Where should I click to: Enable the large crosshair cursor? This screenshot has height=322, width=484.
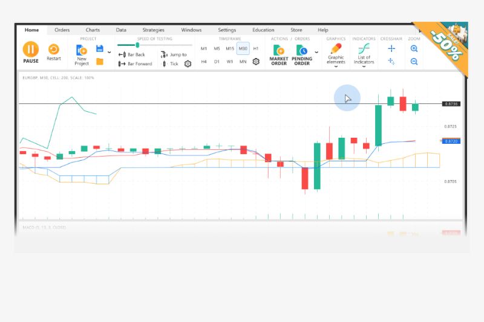pyautogui.click(x=391, y=48)
